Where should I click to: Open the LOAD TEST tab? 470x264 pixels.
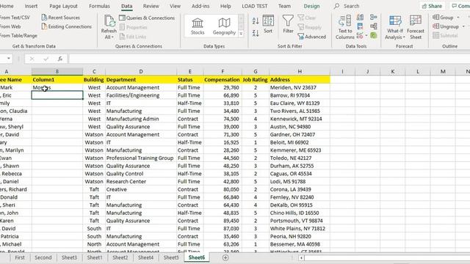tap(255, 6)
